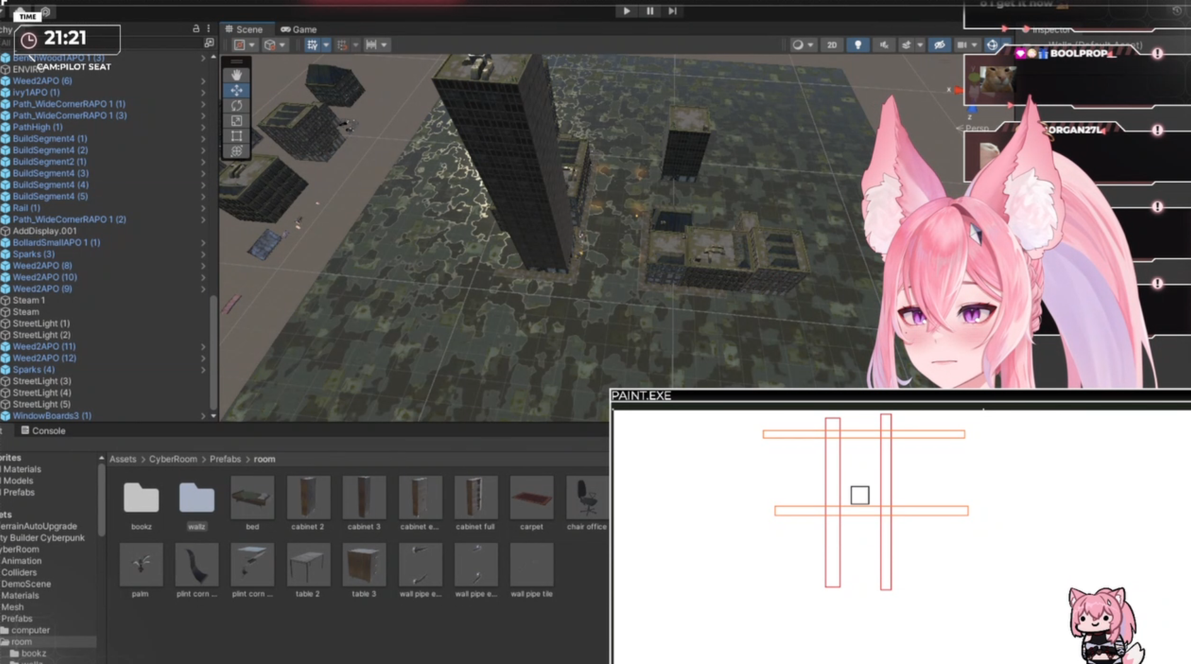Select the Hand (View) tool
This screenshot has width=1191, height=664.
tap(236, 75)
